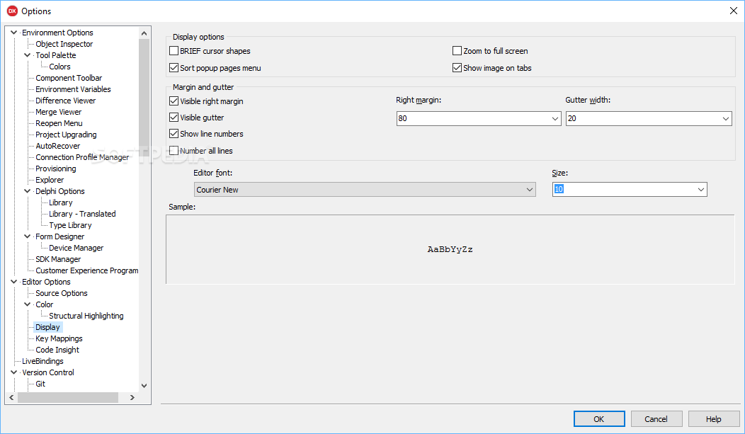Collapse the Form Designer node

tap(28, 236)
